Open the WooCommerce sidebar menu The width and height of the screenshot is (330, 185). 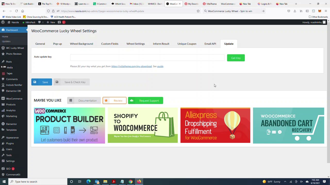pos(14,99)
